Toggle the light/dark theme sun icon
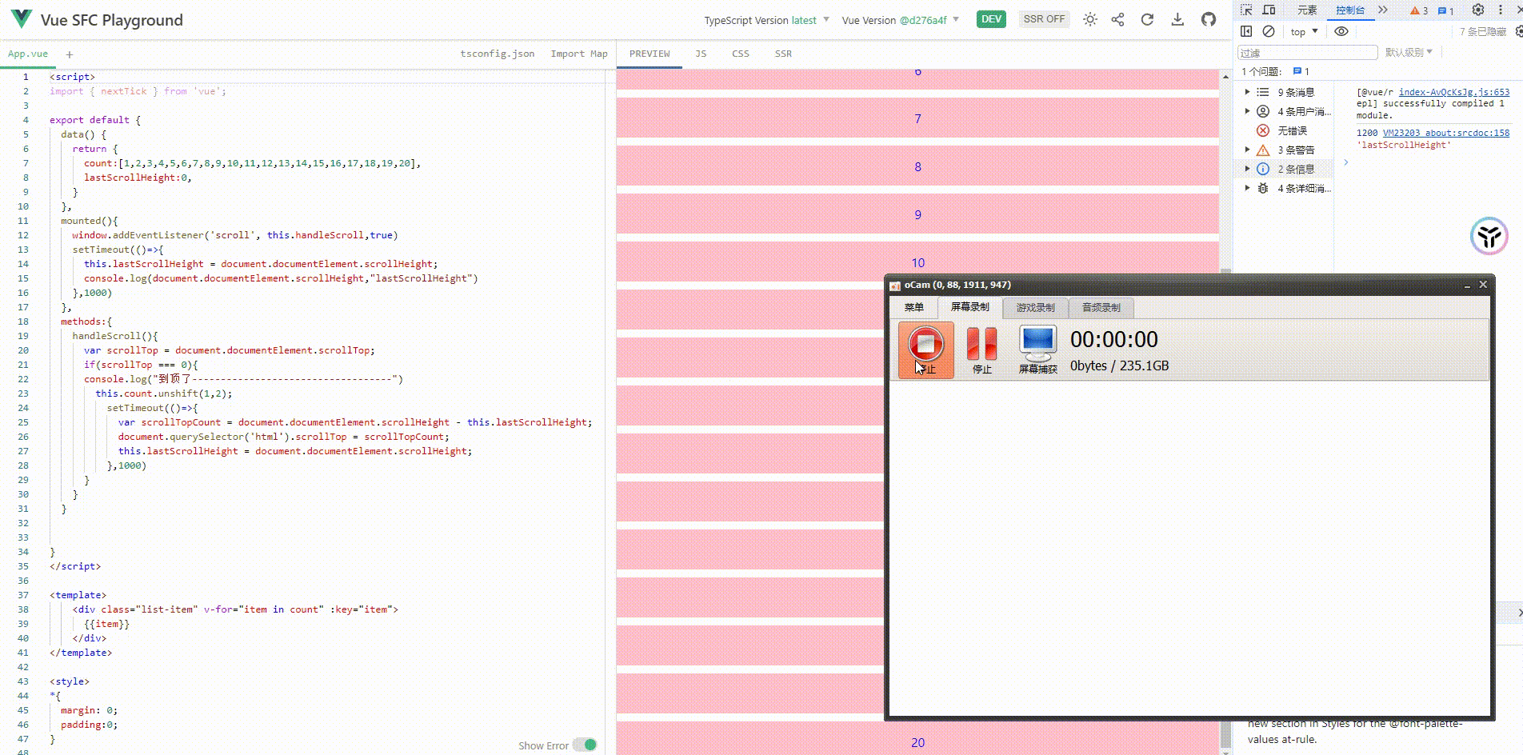 coord(1089,19)
